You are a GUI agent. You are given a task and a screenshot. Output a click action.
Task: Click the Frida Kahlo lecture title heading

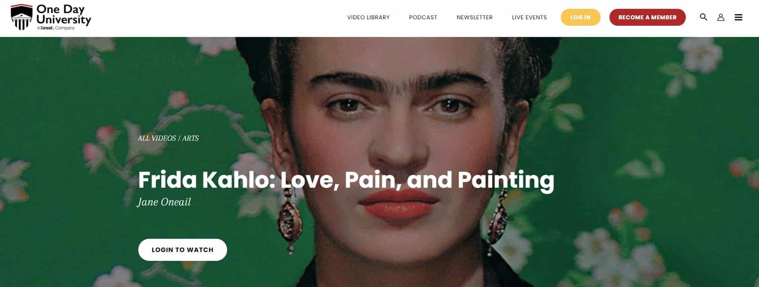[x=346, y=180]
